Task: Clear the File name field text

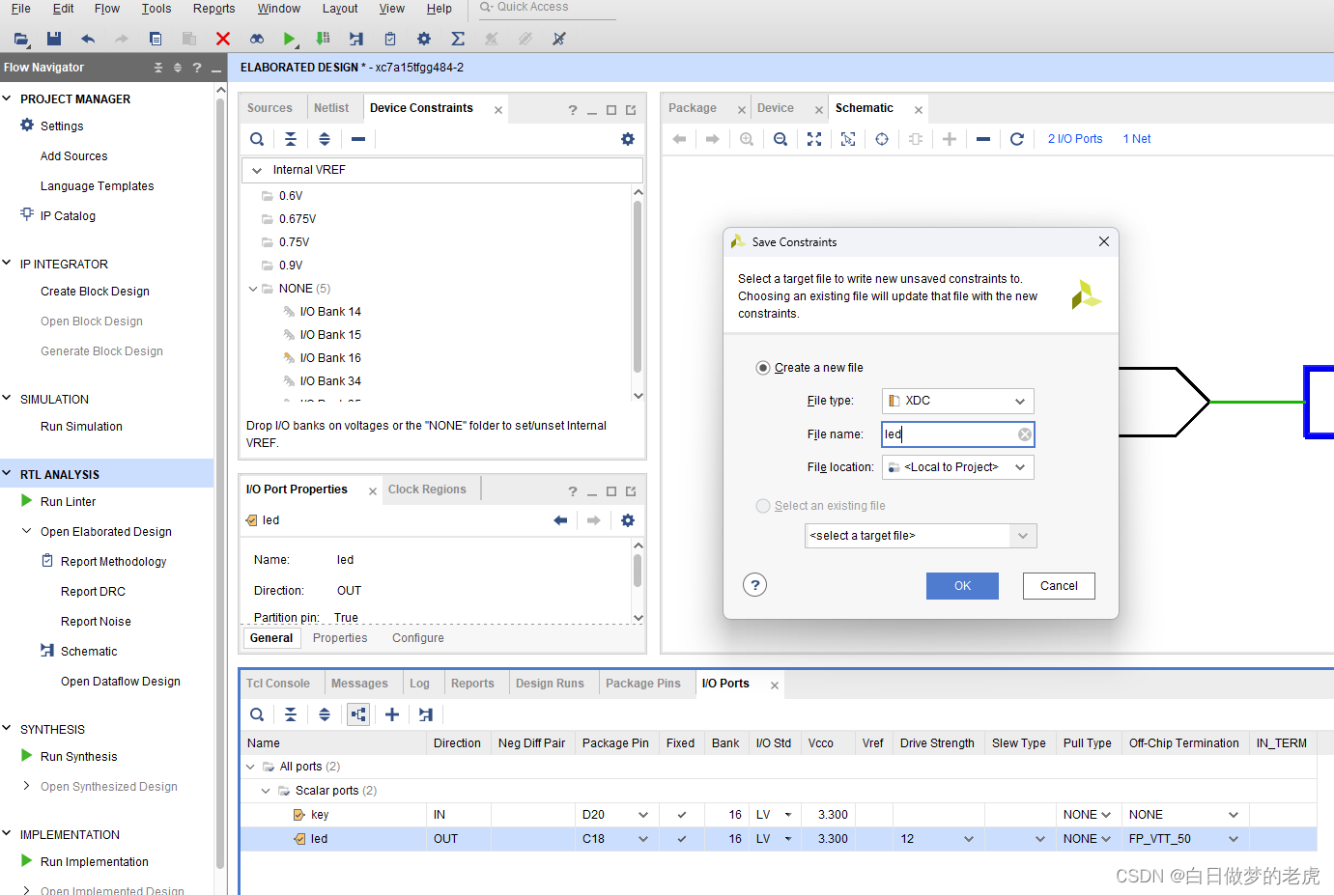Action: point(1025,434)
